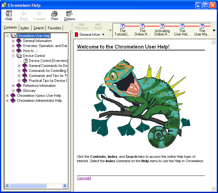Click the Glossary book icon
The height and width of the screenshot is (193, 218).
click(19, 91)
